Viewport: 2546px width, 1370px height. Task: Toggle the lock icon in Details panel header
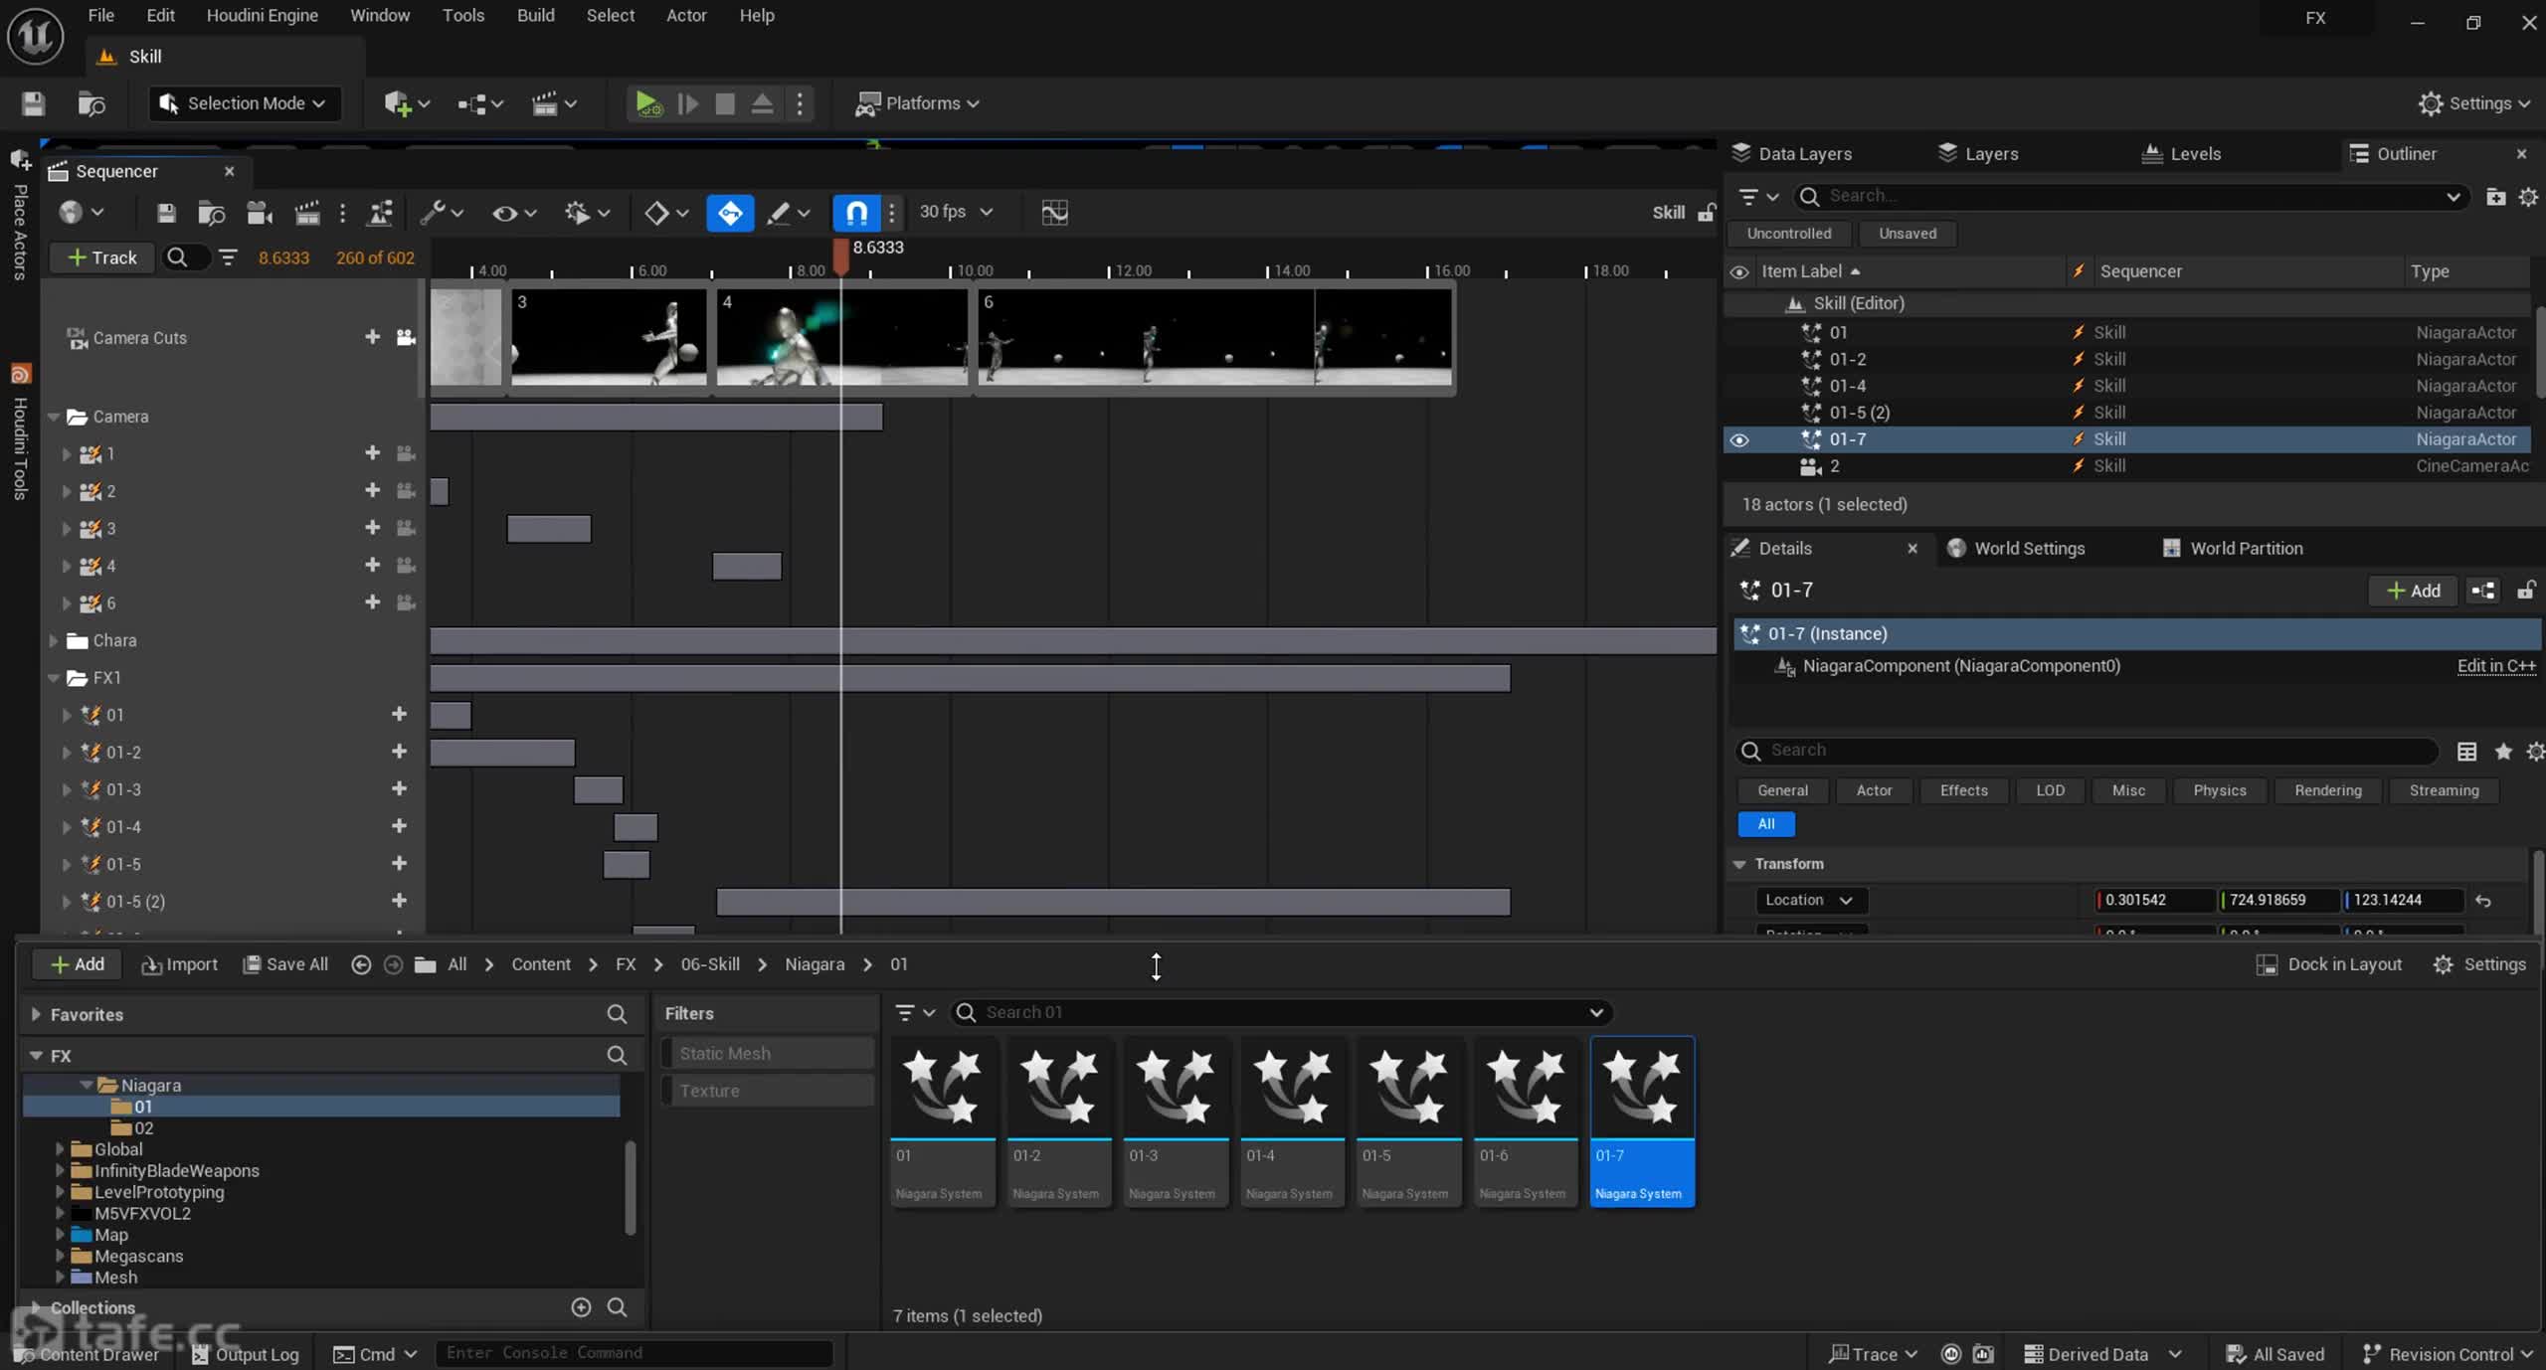point(2524,592)
